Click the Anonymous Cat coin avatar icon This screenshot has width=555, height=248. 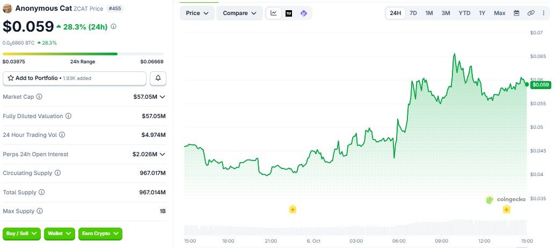(x=8, y=9)
